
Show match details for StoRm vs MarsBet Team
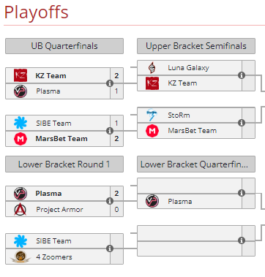click(x=242, y=123)
